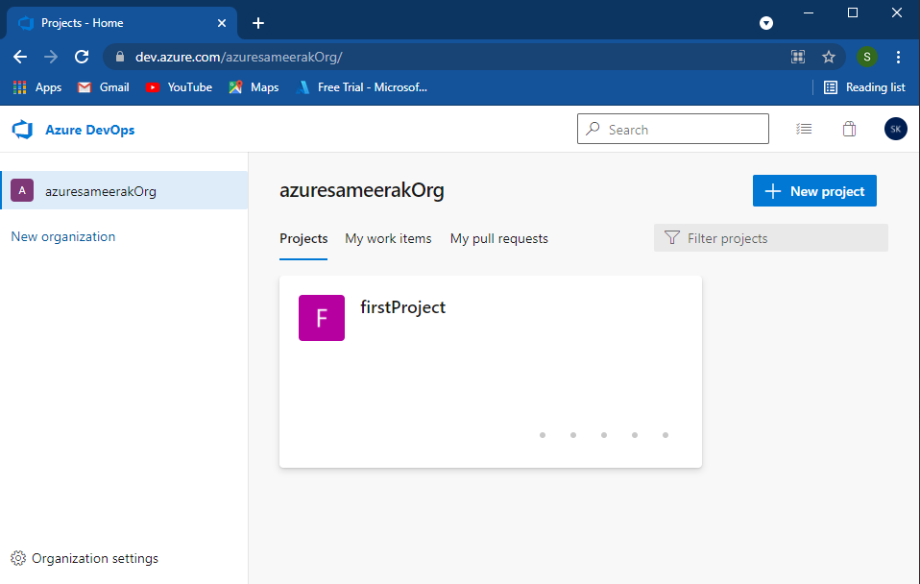This screenshot has width=920, height=584.
Task: Toggle the browser extensions icon
Action: pos(797,57)
